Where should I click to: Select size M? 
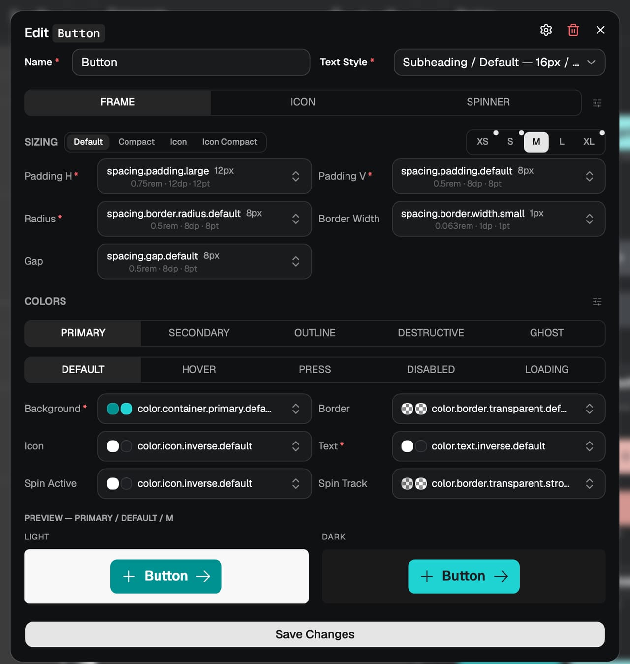coord(536,142)
